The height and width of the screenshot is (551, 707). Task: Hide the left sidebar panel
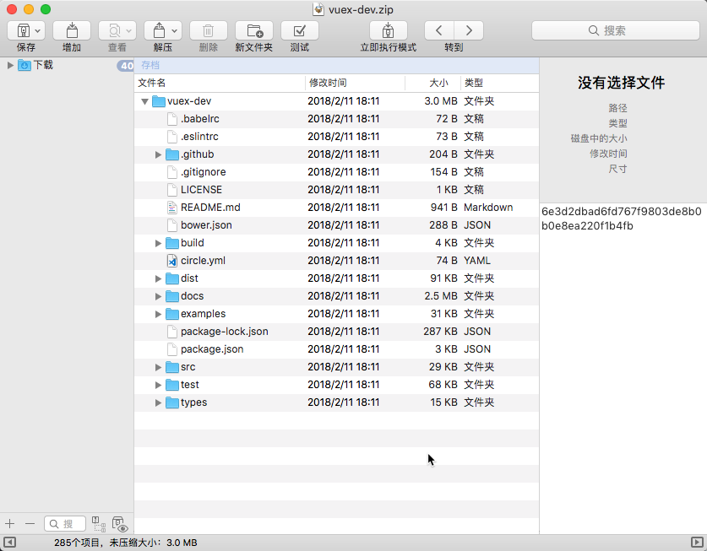point(9,543)
